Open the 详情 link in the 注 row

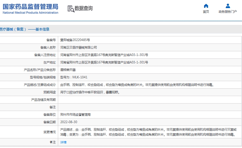tap(63, 142)
